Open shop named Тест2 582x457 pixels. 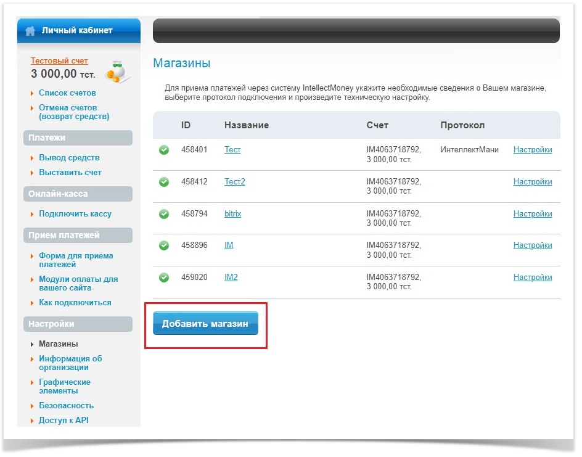[x=234, y=181]
